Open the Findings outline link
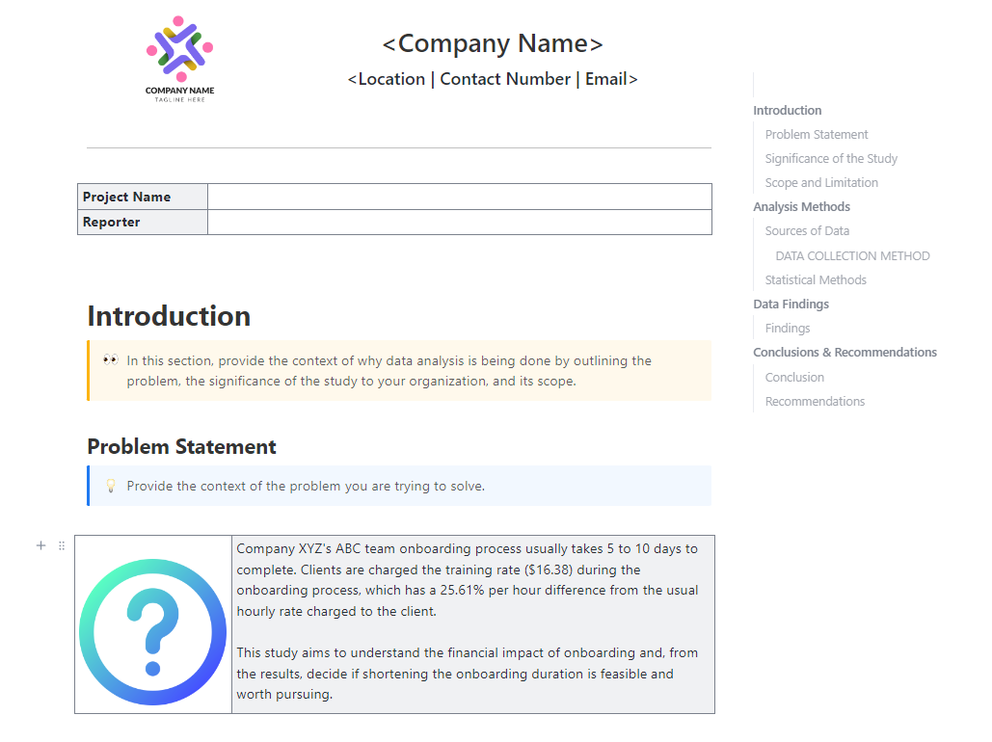This screenshot has width=992, height=742. pyautogui.click(x=788, y=328)
